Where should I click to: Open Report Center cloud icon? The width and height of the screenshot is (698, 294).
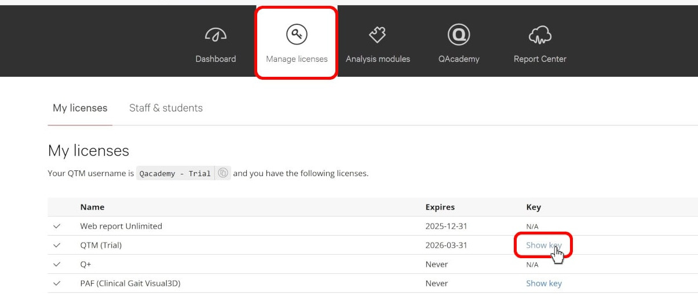tap(540, 36)
